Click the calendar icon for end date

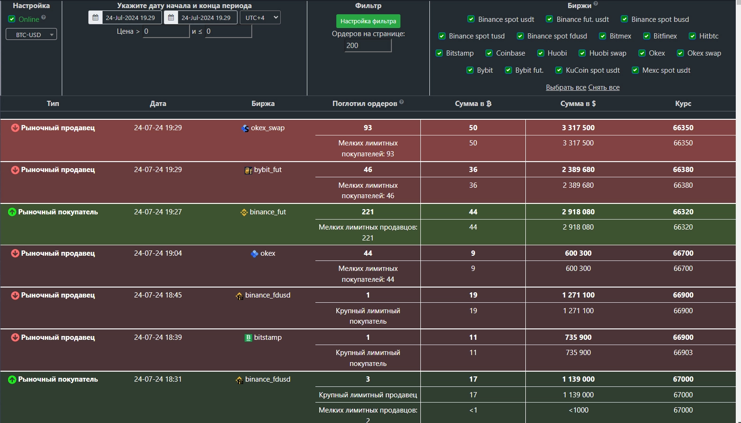pyautogui.click(x=171, y=18)
